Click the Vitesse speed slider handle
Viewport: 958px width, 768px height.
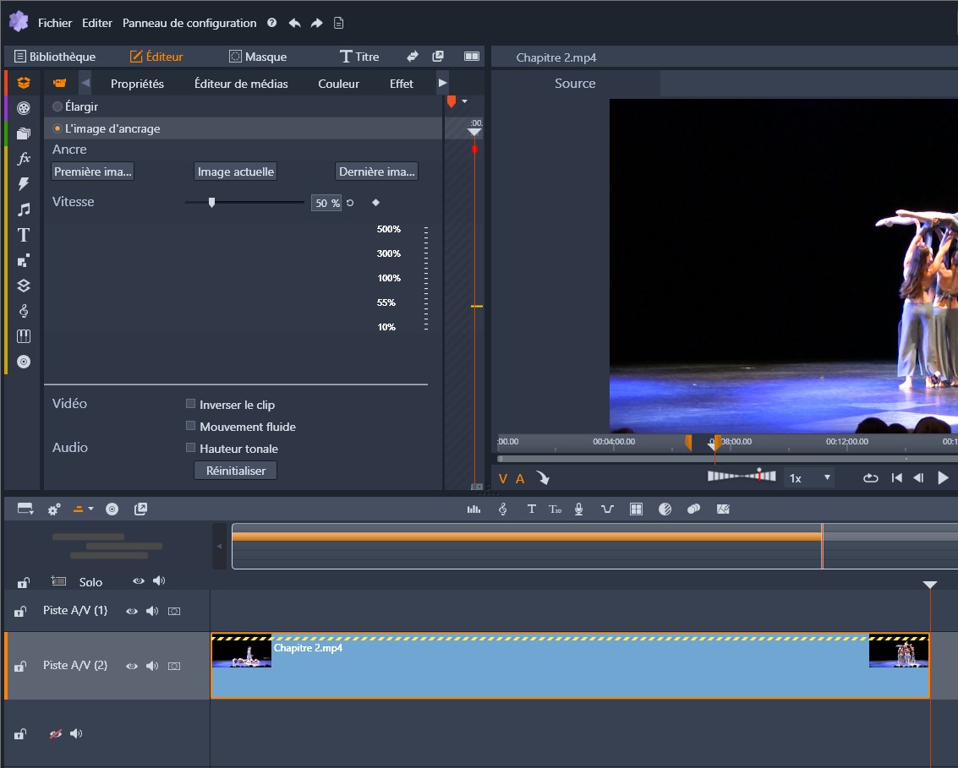click(x=211, y=202)
